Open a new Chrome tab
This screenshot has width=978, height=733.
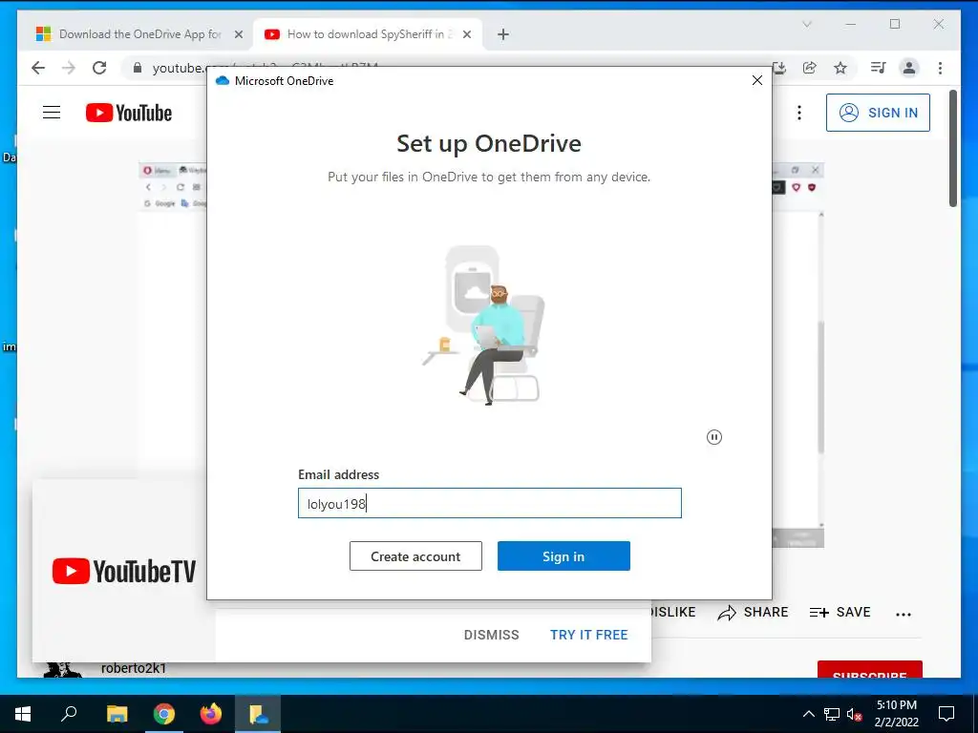click(x=503, y=34)
